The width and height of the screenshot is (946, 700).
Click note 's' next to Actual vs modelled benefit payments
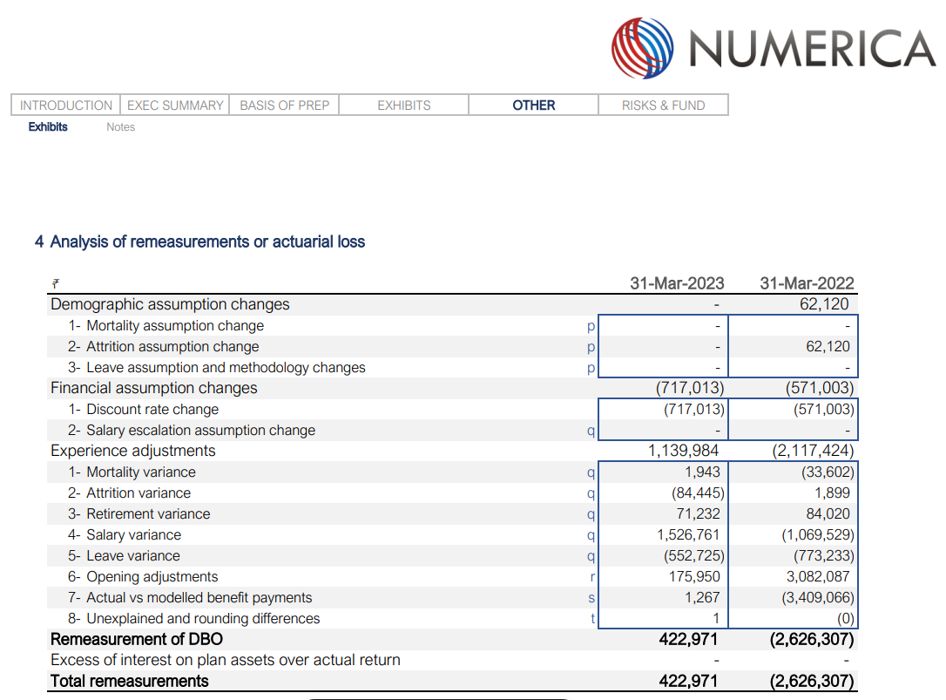tap(591, 598)
